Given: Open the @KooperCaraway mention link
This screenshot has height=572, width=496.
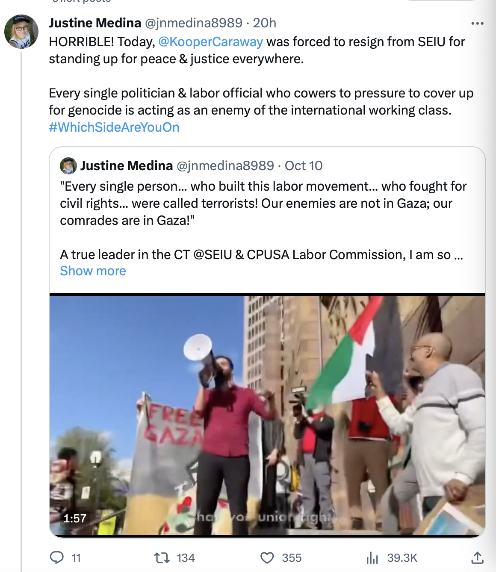Looking at the screenshot, I should point(210,42).
